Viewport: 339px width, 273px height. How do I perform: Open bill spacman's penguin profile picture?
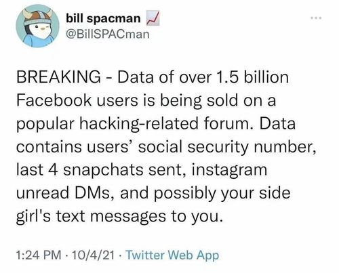(37, 26)
